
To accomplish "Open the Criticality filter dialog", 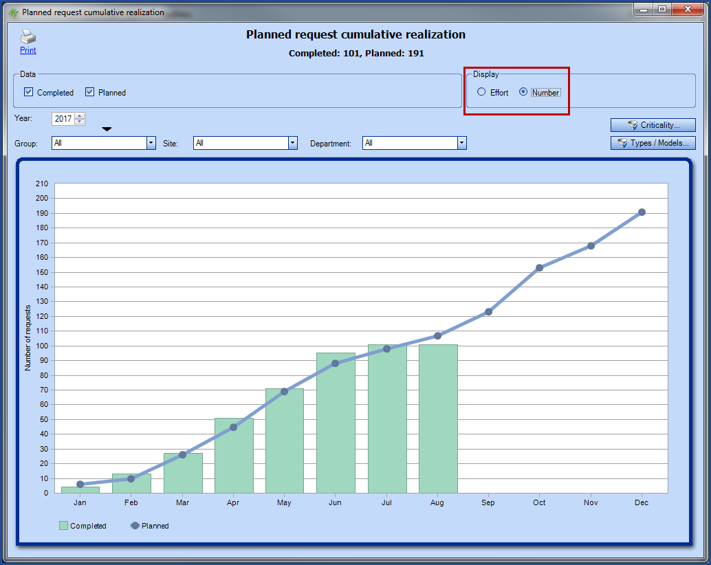I will (653, 124).
